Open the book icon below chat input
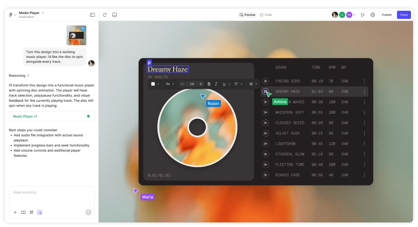 (x=23, y=212)
